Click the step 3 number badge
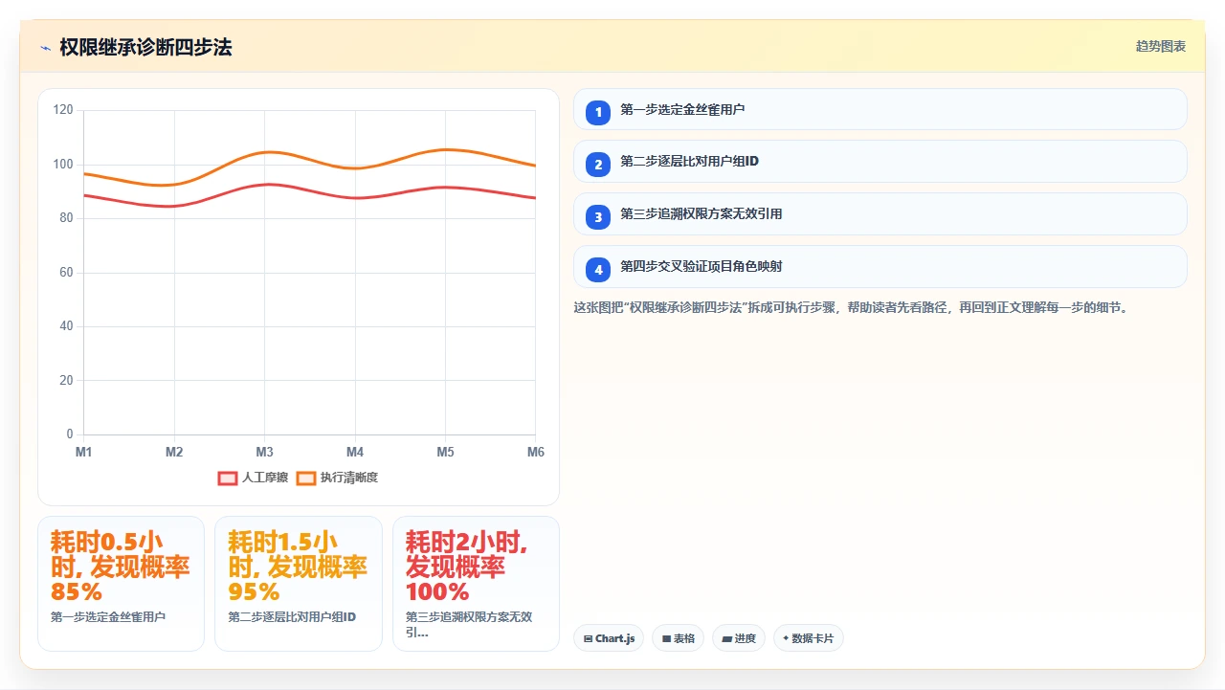Screen dimensions: 1225x690 click(598, 217)
